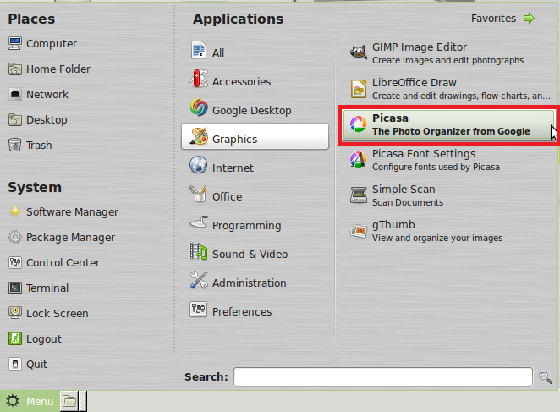
Task: Select the Office category
Action: [x=255, y=196]
